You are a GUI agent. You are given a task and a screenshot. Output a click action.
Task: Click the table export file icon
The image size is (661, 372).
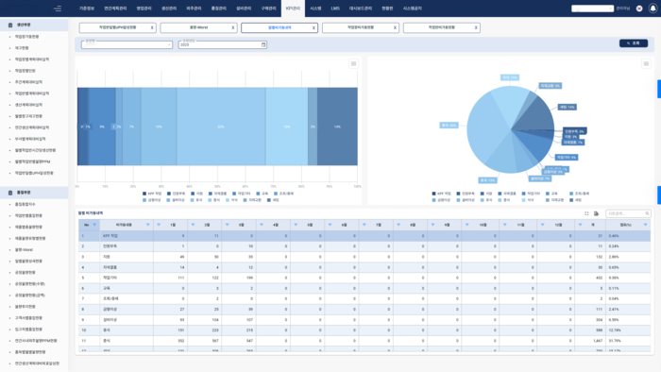coord(596,213)
